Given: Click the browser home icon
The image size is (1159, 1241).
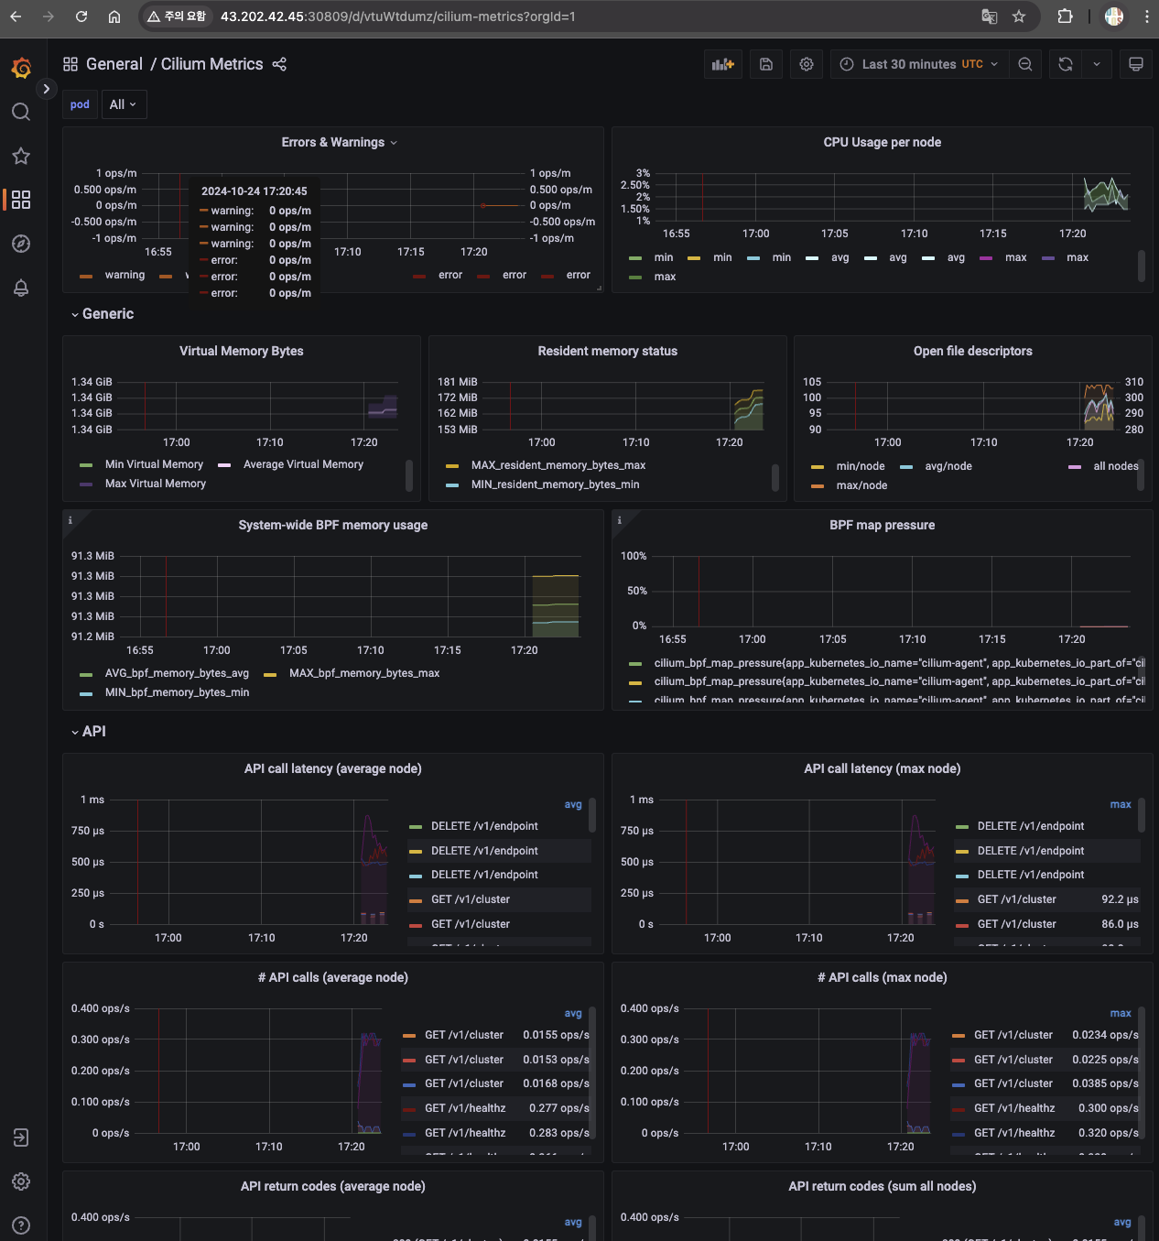Looking at the screenshot, I should tap(114, 16).
